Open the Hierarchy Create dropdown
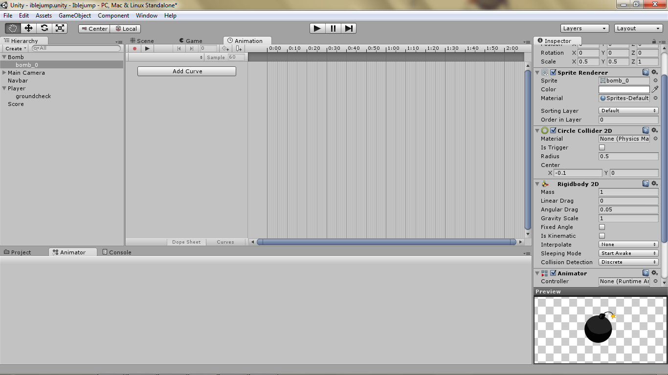The width and height of the screenshot is (668, 375). (x=15, y=48)
